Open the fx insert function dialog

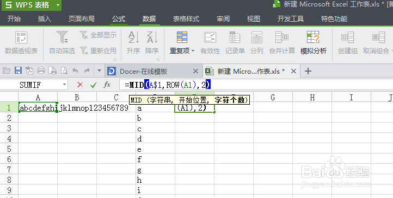pos(107,85)
